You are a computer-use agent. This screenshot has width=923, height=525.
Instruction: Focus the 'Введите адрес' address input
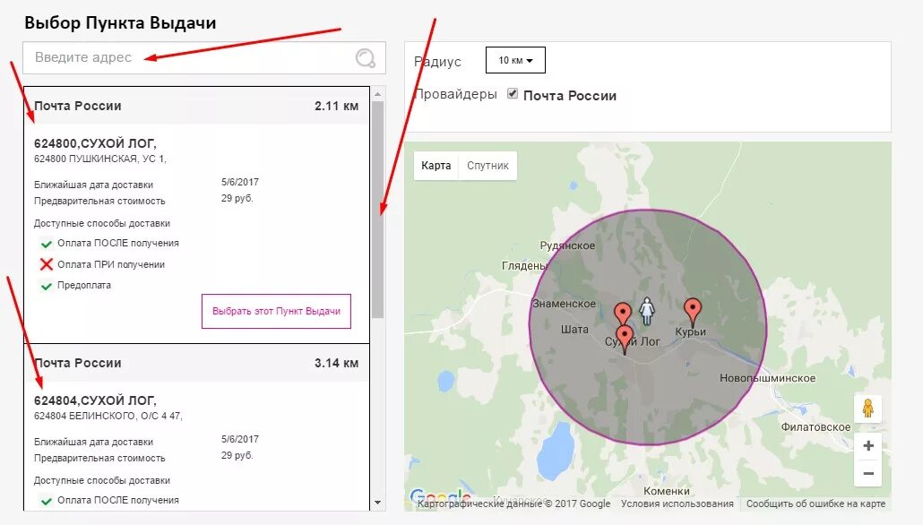coord(204,57)
